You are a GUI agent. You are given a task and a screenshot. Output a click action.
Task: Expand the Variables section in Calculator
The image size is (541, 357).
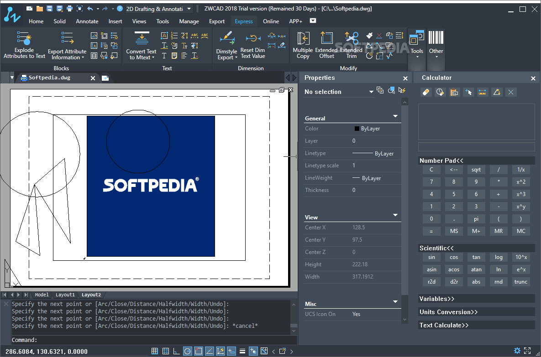[x=477, y=299]
